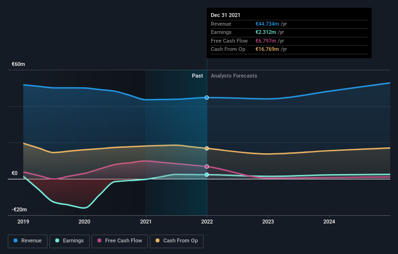Image resolution: width=398 pixels, height=254 pixels.
Task: Toggle the Cash From Op legend button
Action: 176,241
